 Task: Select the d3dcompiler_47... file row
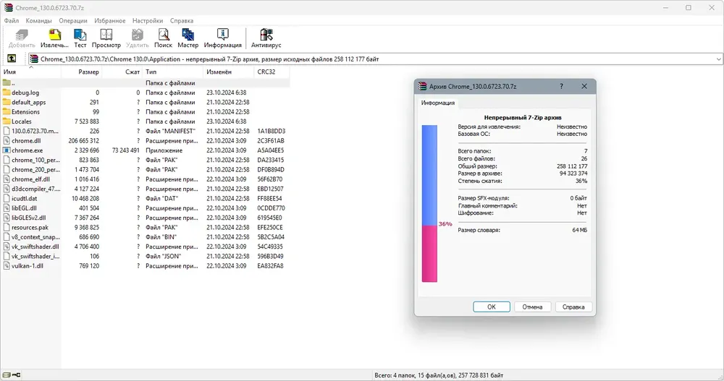click(146, 189)
